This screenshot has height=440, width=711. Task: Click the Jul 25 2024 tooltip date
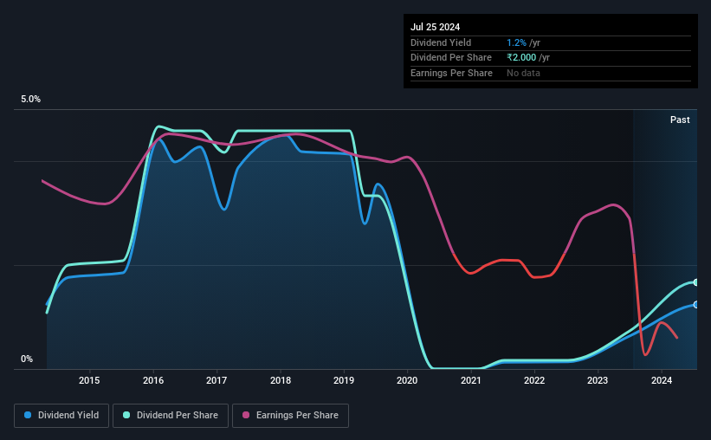click(435, 27)
